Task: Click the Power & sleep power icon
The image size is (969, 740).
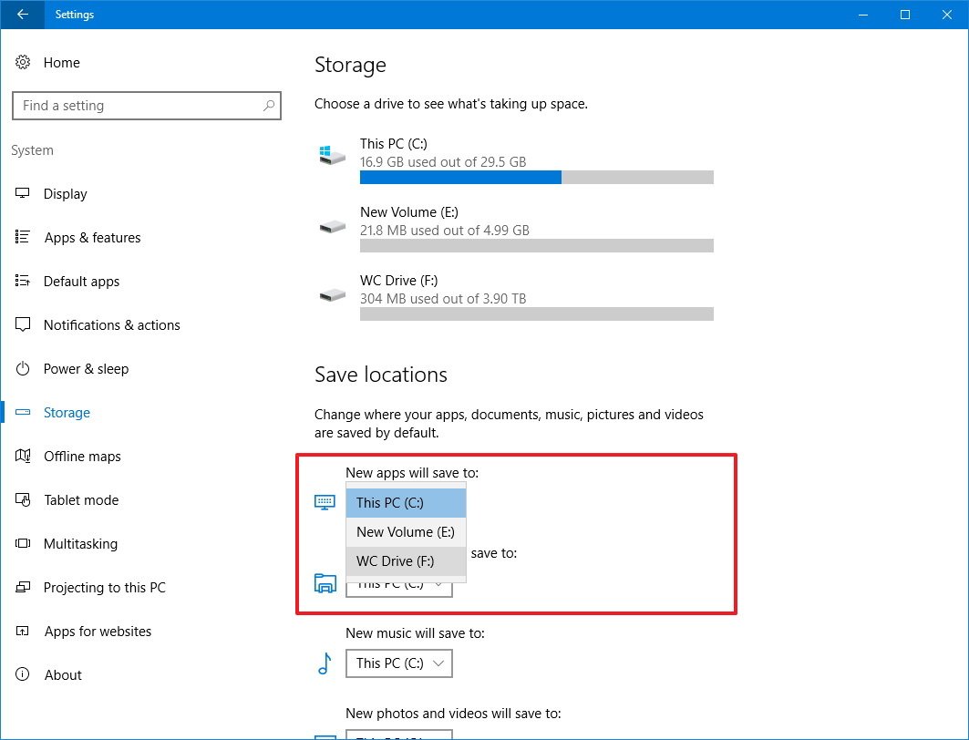Action: click(25, 368)
